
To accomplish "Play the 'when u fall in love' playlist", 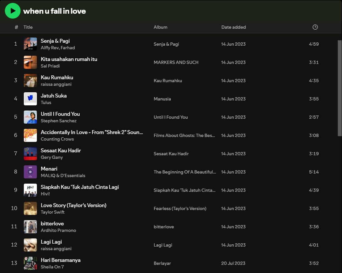I will tap(13, 11).
